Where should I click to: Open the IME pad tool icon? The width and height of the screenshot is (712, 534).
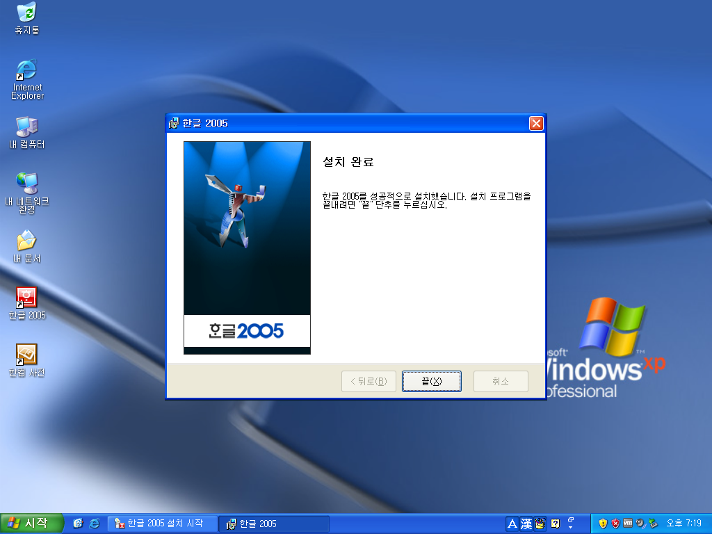540,524
